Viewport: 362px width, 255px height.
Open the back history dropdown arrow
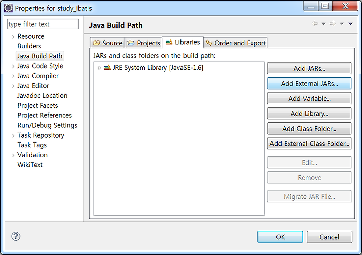tap(323, 24)
